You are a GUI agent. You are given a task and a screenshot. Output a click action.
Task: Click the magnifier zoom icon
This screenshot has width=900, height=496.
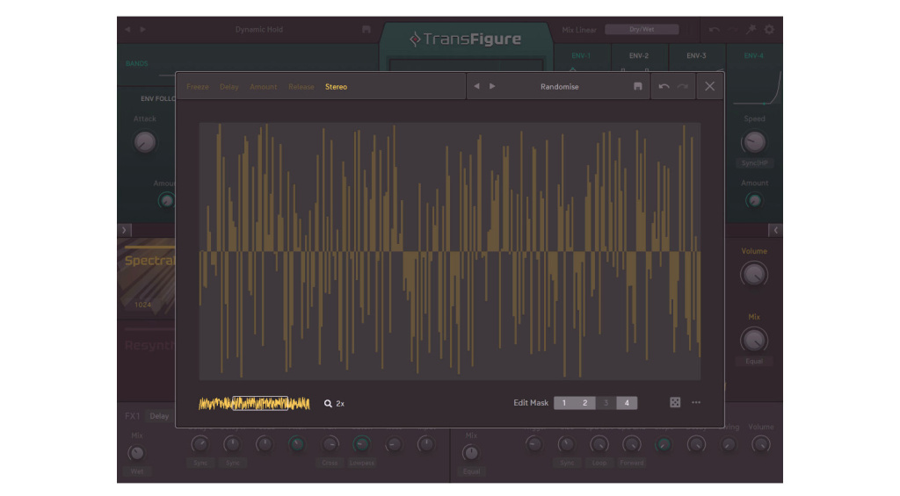[328, 404]
